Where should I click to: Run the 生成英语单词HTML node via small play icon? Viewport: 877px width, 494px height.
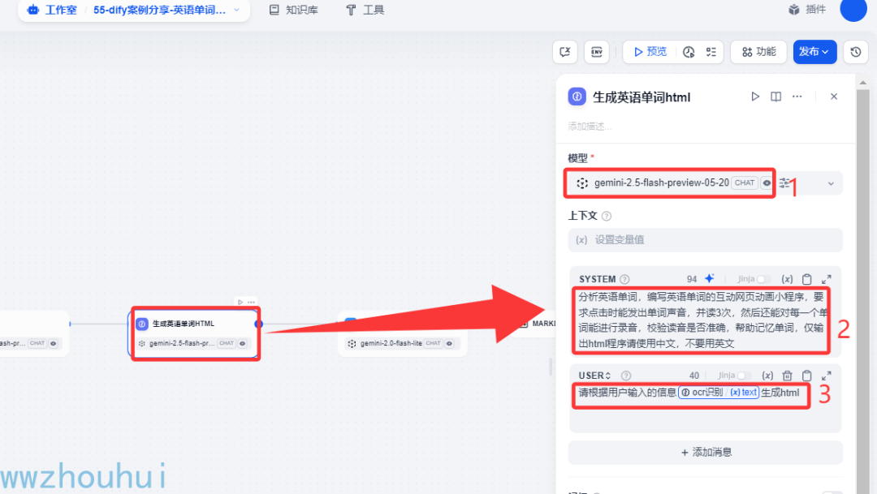pyautogui.click(x=240, y=302)
